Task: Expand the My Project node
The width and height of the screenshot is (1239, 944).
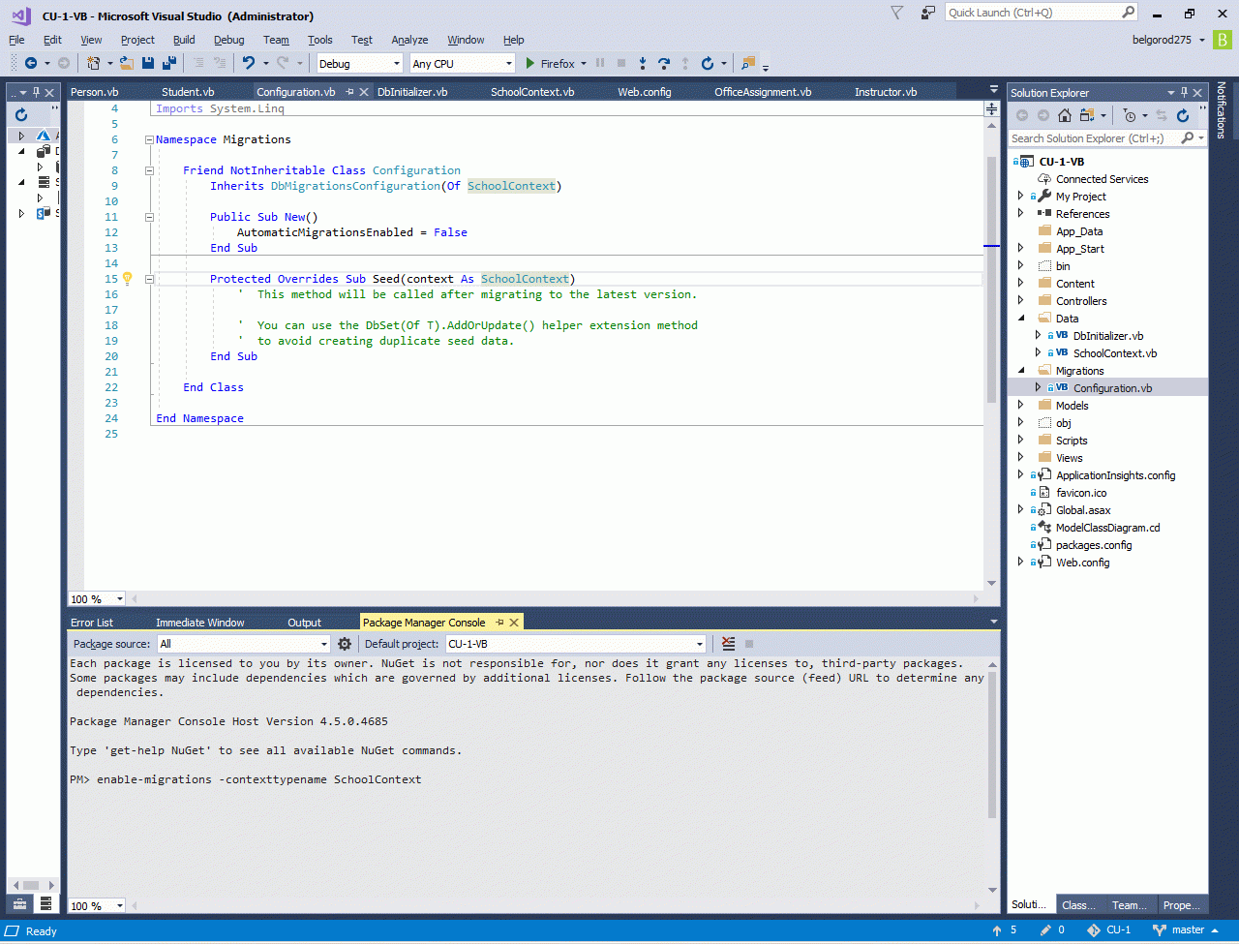Action: (x=1020, y=197)
